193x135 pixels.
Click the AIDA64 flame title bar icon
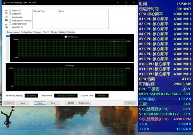(4, 3)
